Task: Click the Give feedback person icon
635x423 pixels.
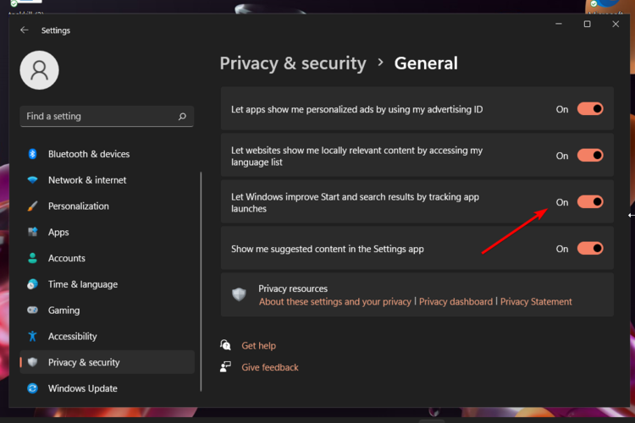Action: click(x=225, y=366)
